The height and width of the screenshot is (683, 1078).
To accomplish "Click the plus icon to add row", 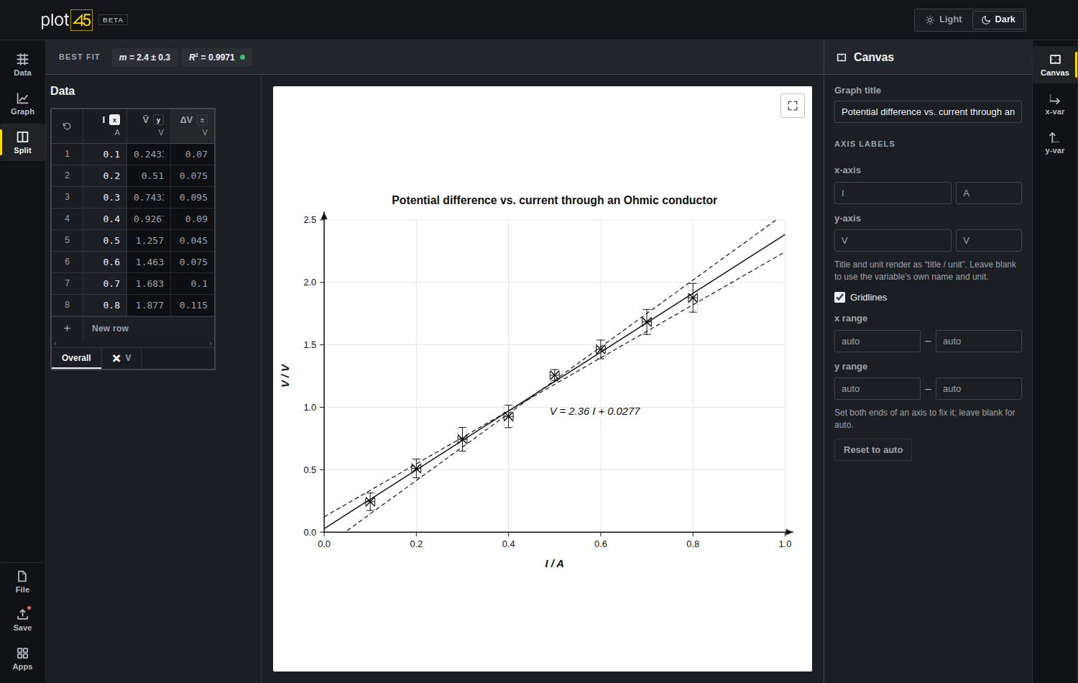I will click(67, 329).
